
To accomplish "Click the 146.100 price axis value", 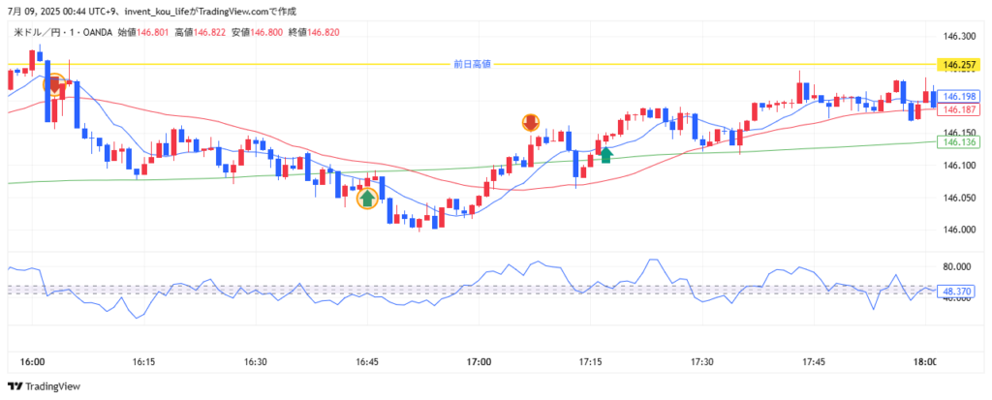I will point(957,166).
